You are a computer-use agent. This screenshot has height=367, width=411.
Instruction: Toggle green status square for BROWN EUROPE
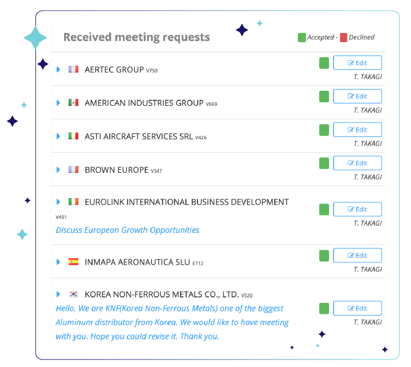point(324,163)
